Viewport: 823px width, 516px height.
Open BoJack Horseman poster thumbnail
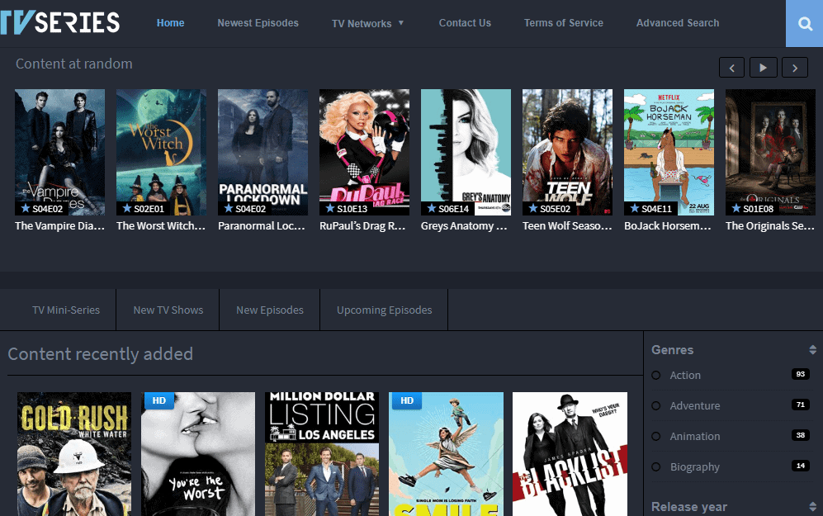(669, 152)
